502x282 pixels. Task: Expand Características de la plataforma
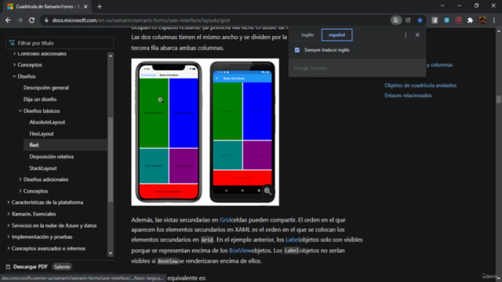9,202
